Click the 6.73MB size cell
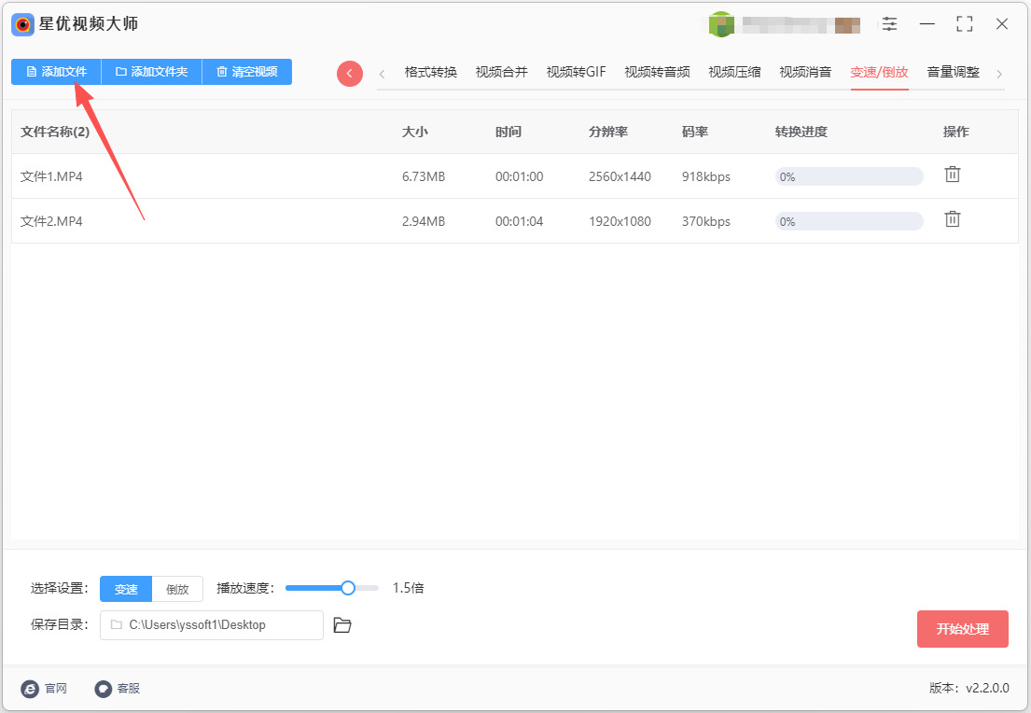This screenshot has height=713, width=1031. 424,176
